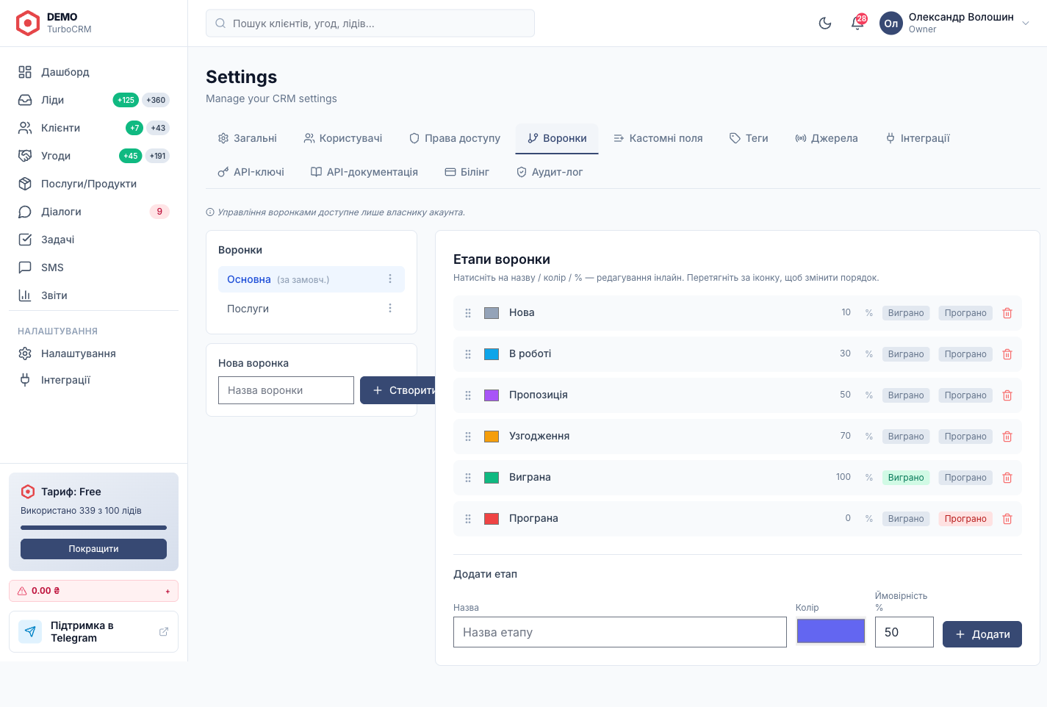Open the API-ключі tab
This screenshot has height=707, width=1047.
tap(251, 172)
